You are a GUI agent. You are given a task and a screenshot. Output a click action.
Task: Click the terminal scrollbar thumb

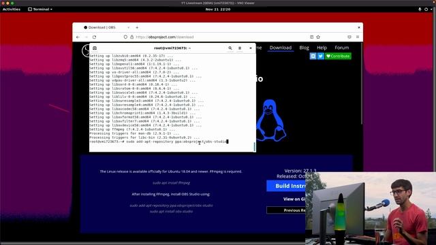[x=254, y=147]
